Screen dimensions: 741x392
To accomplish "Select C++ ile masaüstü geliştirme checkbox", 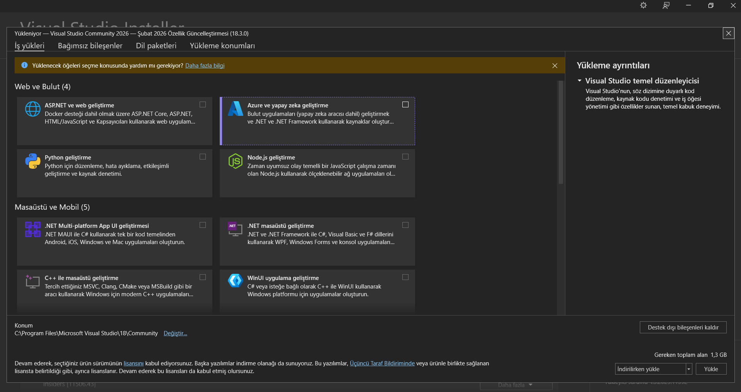I will click(x=203, y=277).
